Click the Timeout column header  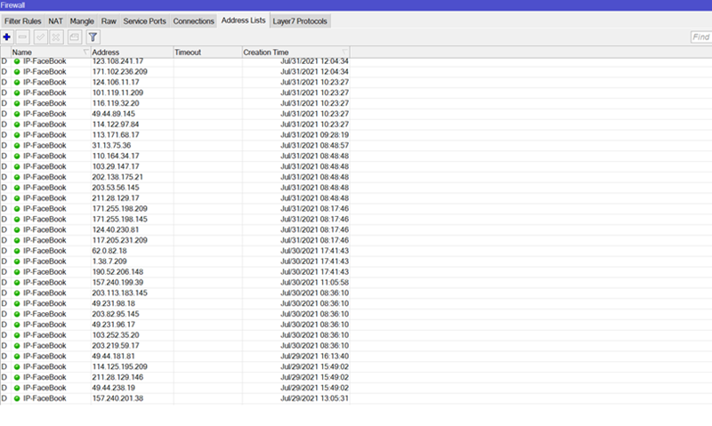(206, 52)
